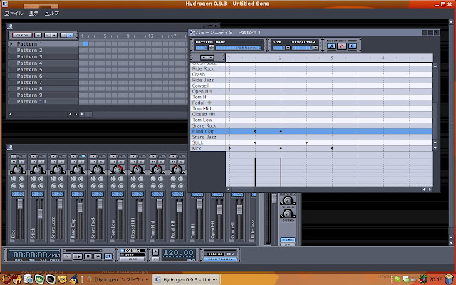Select Pattern 10 in the pattern list
Viewport: 456px width, 285px height.
coord(43,101)
